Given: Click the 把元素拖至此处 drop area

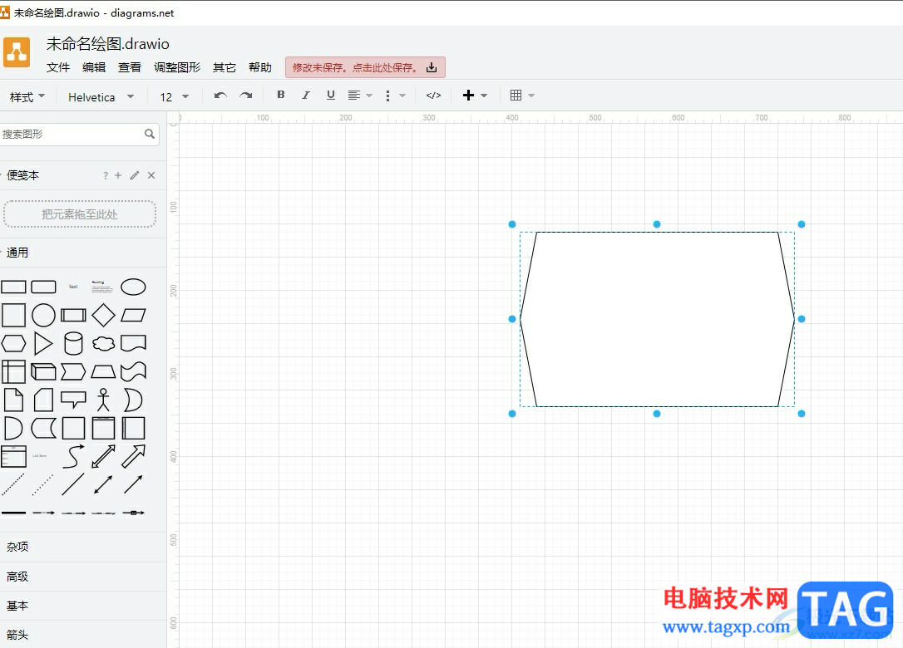Looking at the screenshot, I should click(80, 214).
